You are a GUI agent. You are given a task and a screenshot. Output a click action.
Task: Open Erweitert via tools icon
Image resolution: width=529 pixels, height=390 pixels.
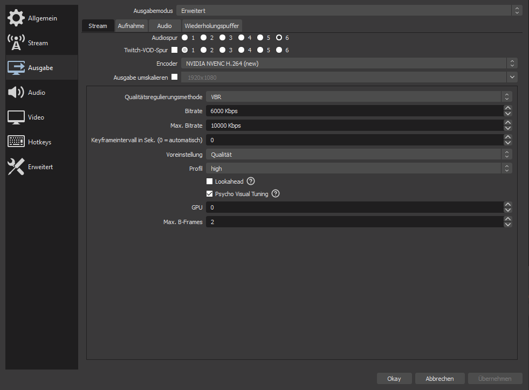pos(16,167)
